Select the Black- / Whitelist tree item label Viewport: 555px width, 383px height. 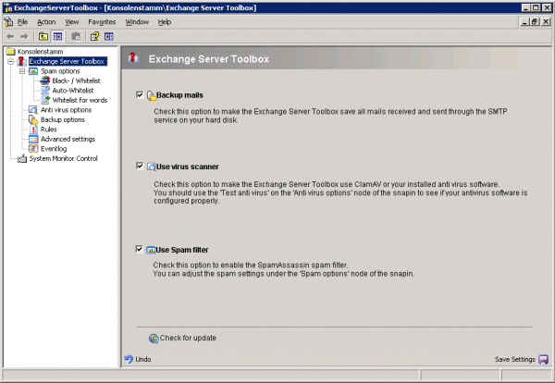[x=77, y=80]
